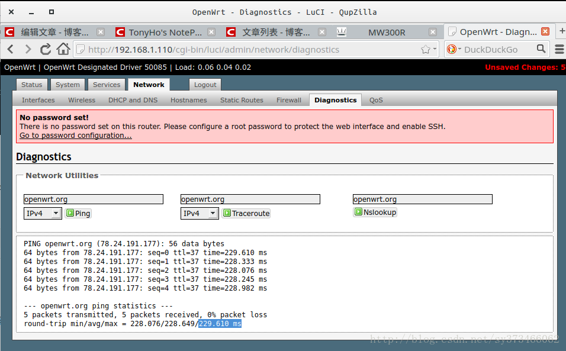The height and width of the screenshot is (351, 566).
Task: Add a new browser tab with plus
Action: point(562,31)
